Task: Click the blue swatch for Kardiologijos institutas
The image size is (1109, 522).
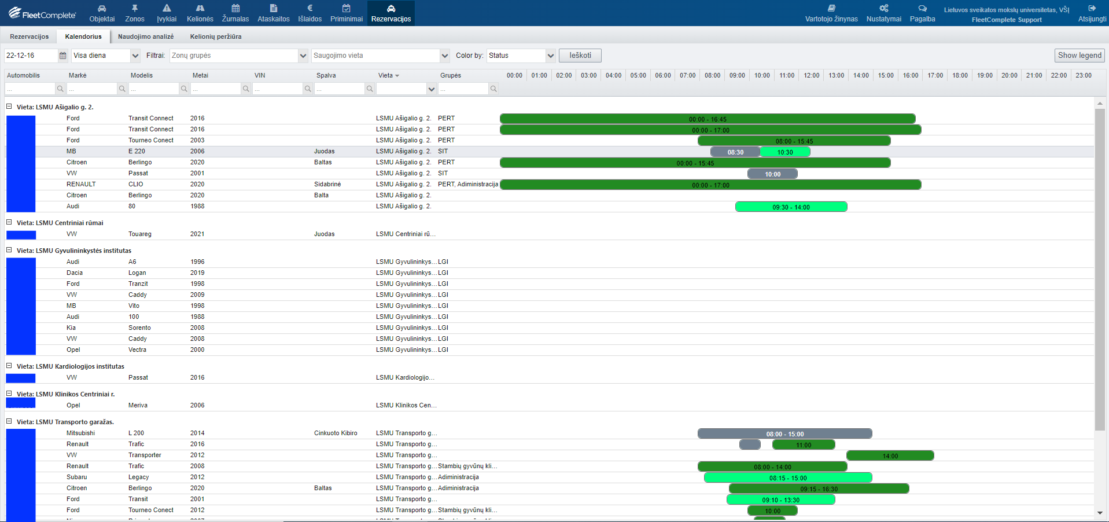Action: coord(21,378)
